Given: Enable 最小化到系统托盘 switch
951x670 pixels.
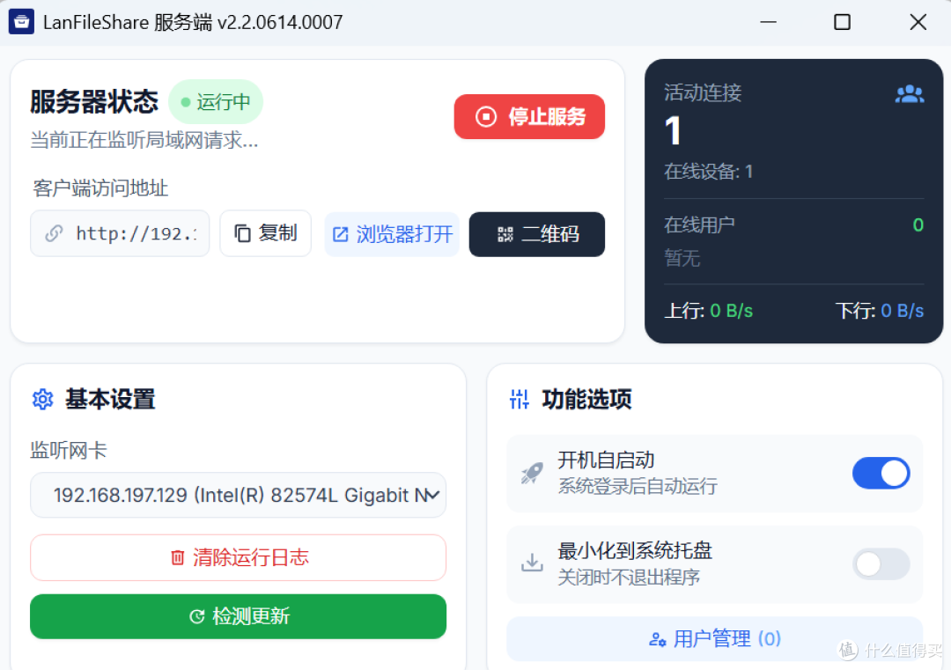Looking at the screenshot, I should (x=881, y=563).
